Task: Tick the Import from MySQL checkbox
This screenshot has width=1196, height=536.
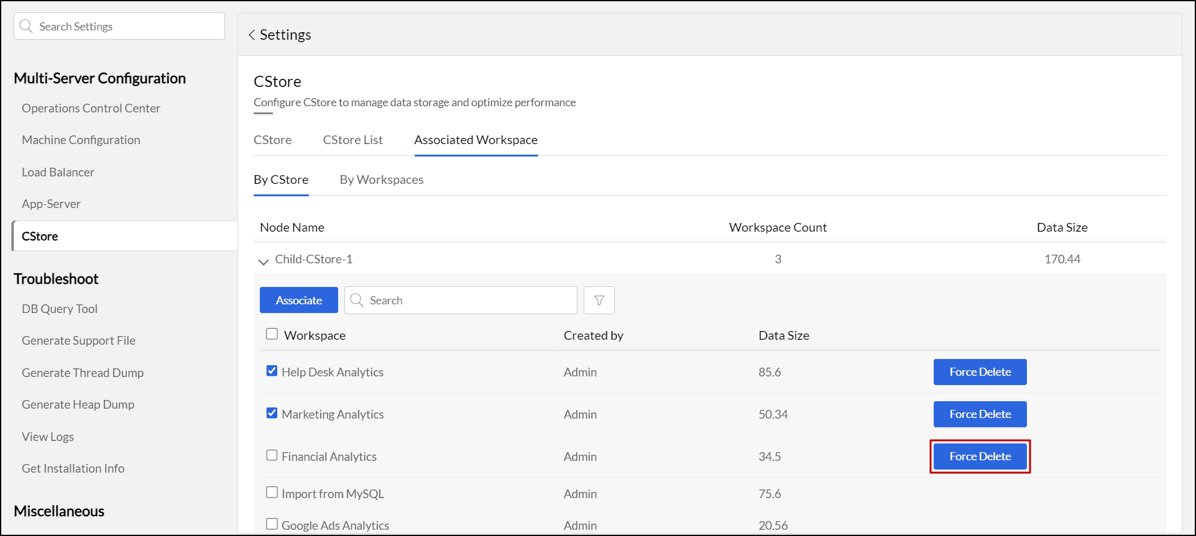Action: click(x=272, y=493)
